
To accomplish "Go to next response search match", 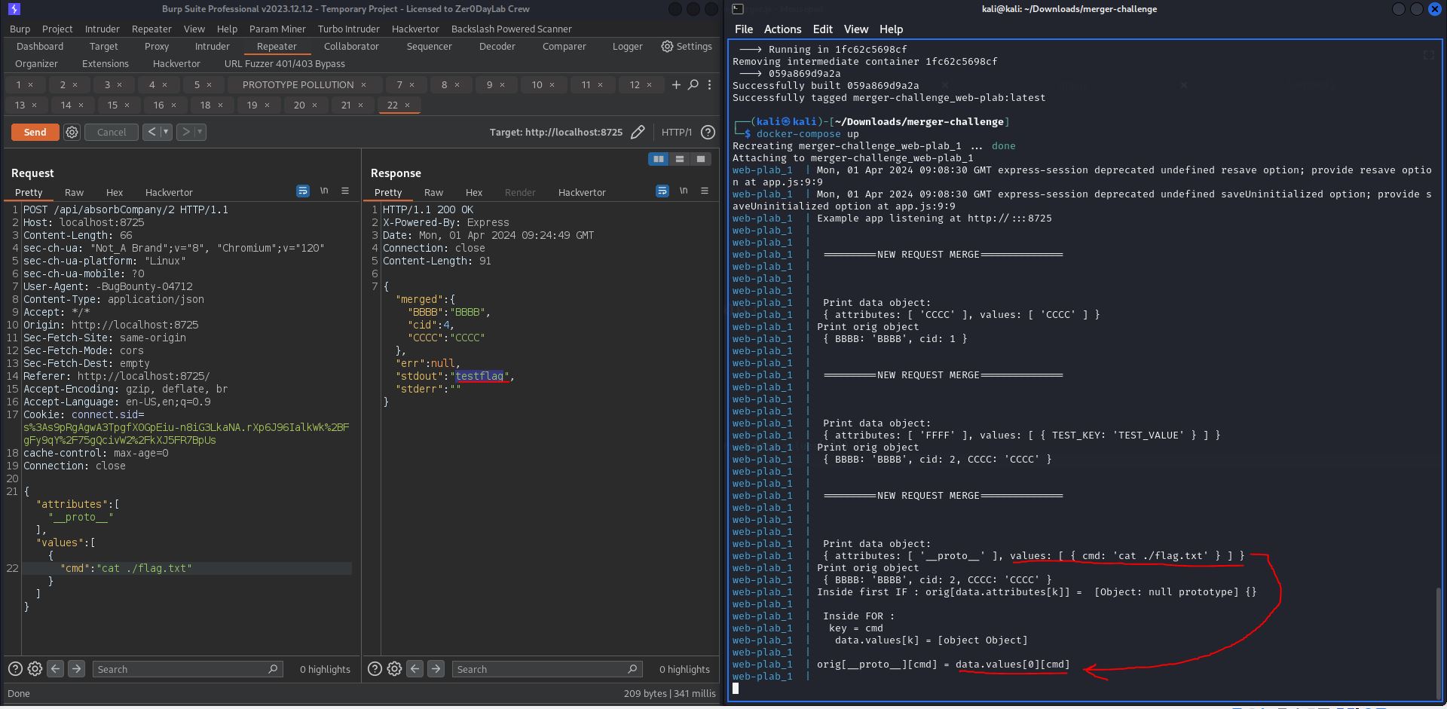I will point(436,669).
